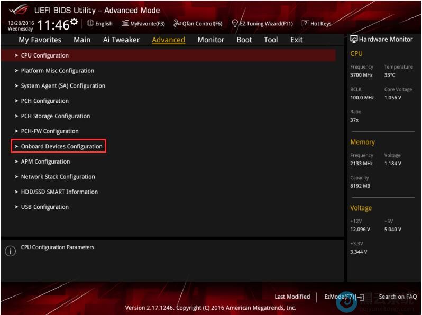Click the ROG logo icon
Viewport: 422px width, 315px height.
(19, 10)
